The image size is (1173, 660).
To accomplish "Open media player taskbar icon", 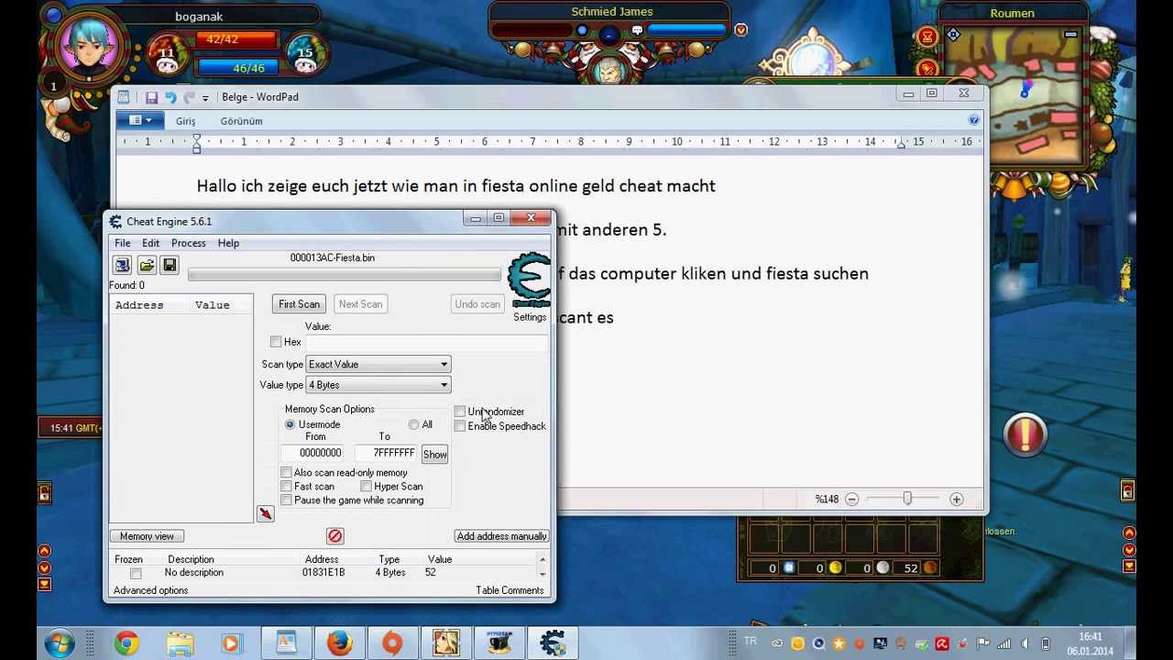I will tap(232, 643).
